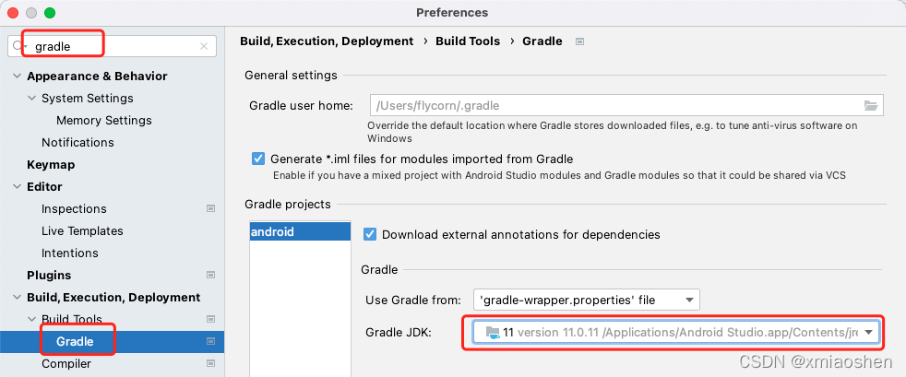Open the Intentions settings page
The width and height of the screenshot is (906, 377).
coord(70,253)
